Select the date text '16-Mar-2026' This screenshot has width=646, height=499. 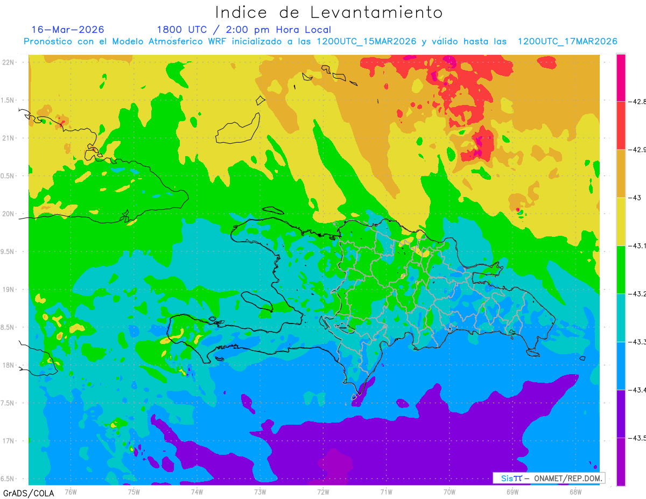pyautogui.click(x=68, y=30)
